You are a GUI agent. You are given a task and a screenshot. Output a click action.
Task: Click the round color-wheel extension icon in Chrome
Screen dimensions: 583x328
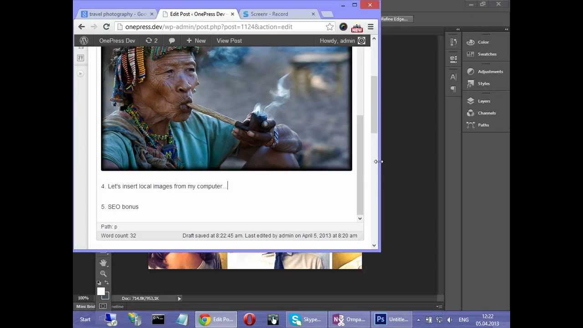343,27
